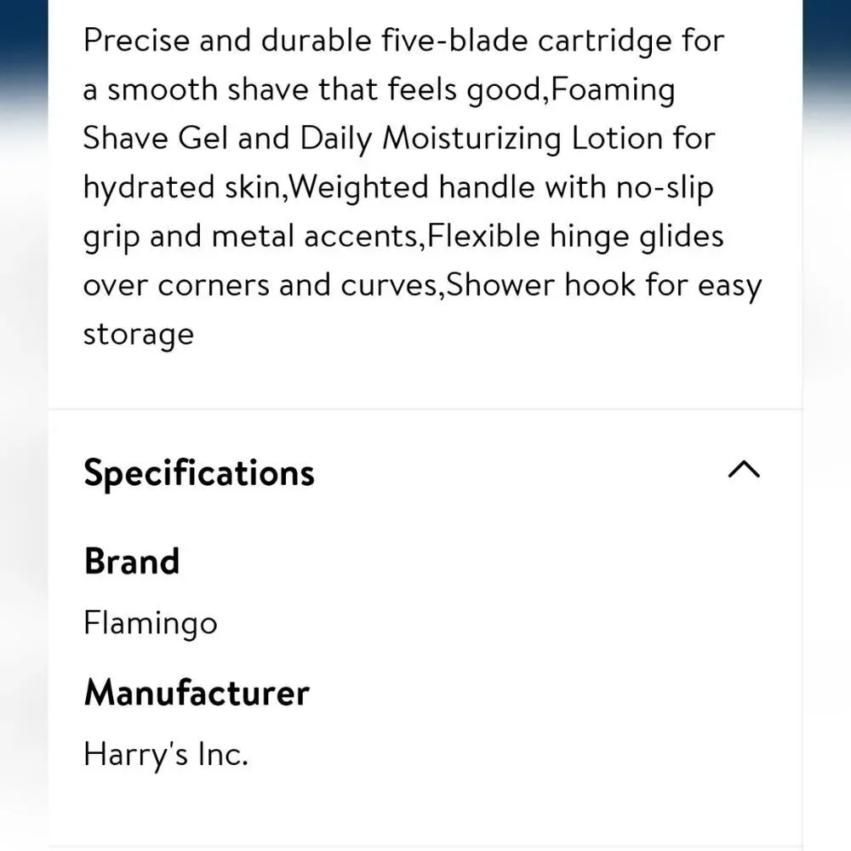Click the Shower hook for easy text
The width and height of the screenshot is (851, 851).
[604, 285]
